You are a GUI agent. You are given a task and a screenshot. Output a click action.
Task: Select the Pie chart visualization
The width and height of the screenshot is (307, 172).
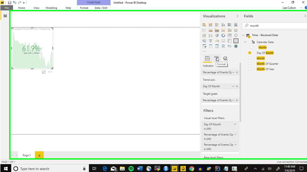pos(217,35)
